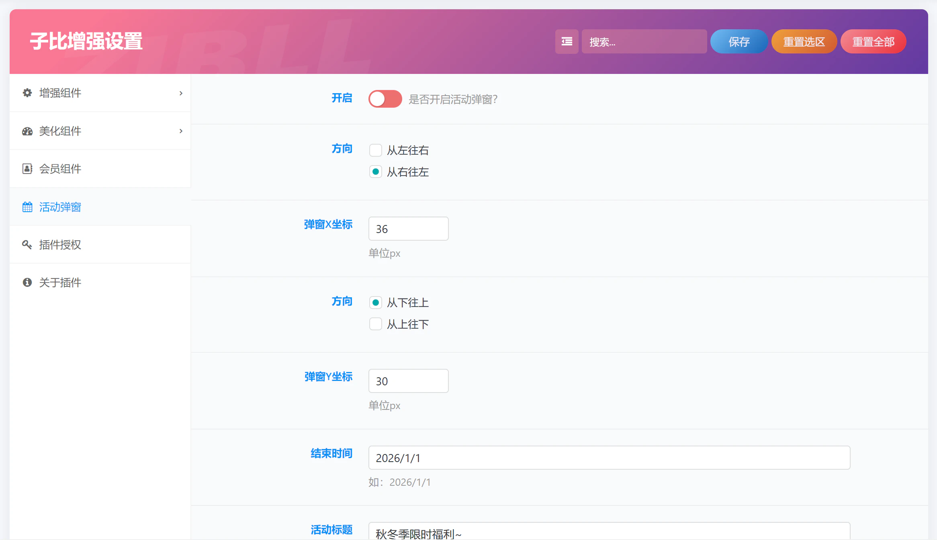
Task: Click the 结束时间 date input field
Action: point(609,458)
